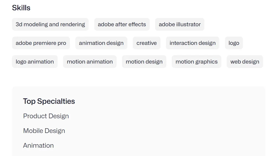Select the logo animation tag
The height and width of the screenshot is (156, 277).
tap(35, 62)
